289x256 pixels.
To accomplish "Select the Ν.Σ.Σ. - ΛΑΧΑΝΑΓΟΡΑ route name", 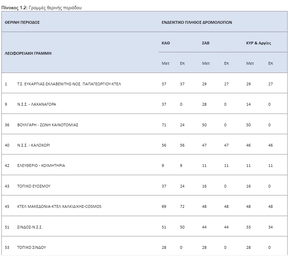I will coord(37,104).
